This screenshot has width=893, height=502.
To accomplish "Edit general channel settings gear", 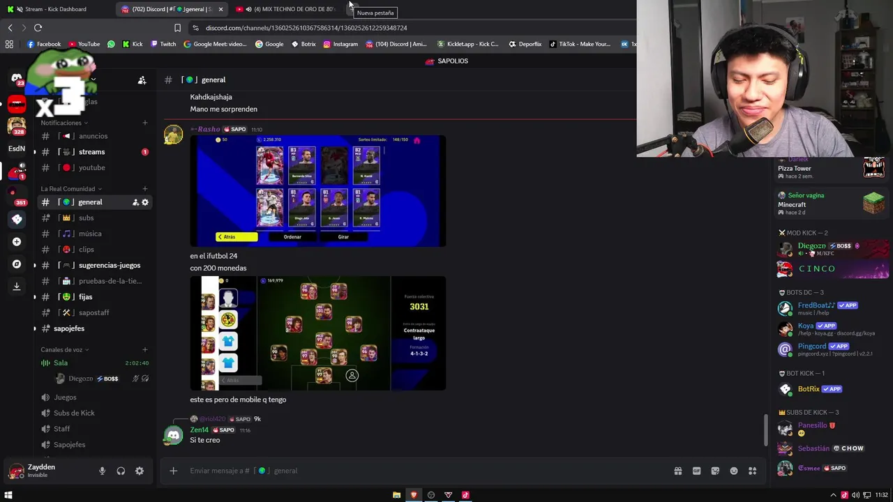I will [145, 202].
